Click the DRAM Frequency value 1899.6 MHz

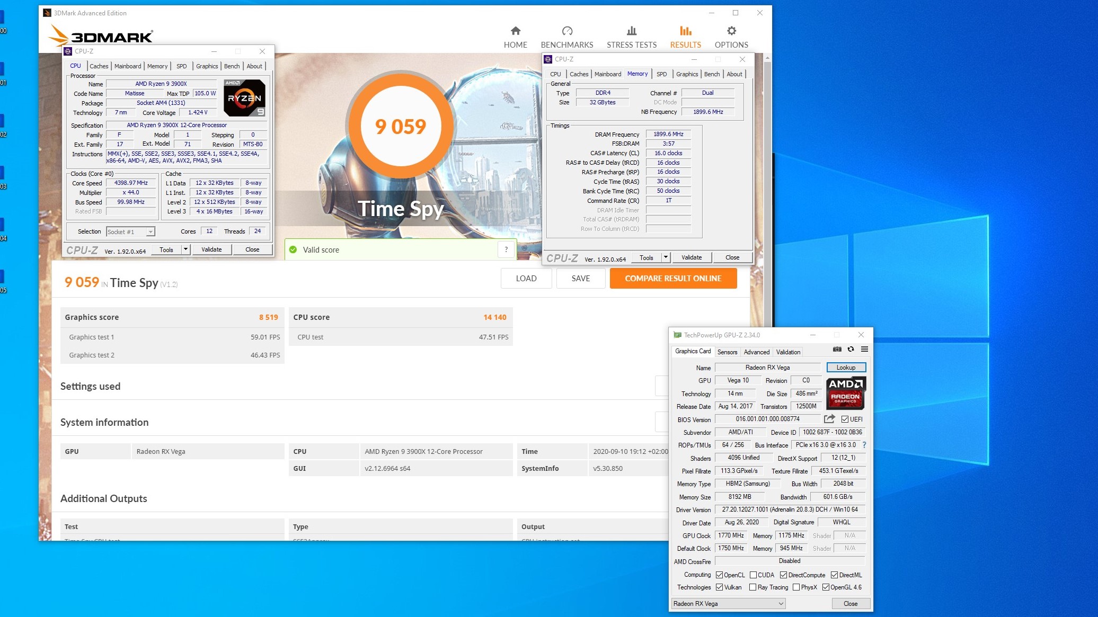click(x=668, y=135)
